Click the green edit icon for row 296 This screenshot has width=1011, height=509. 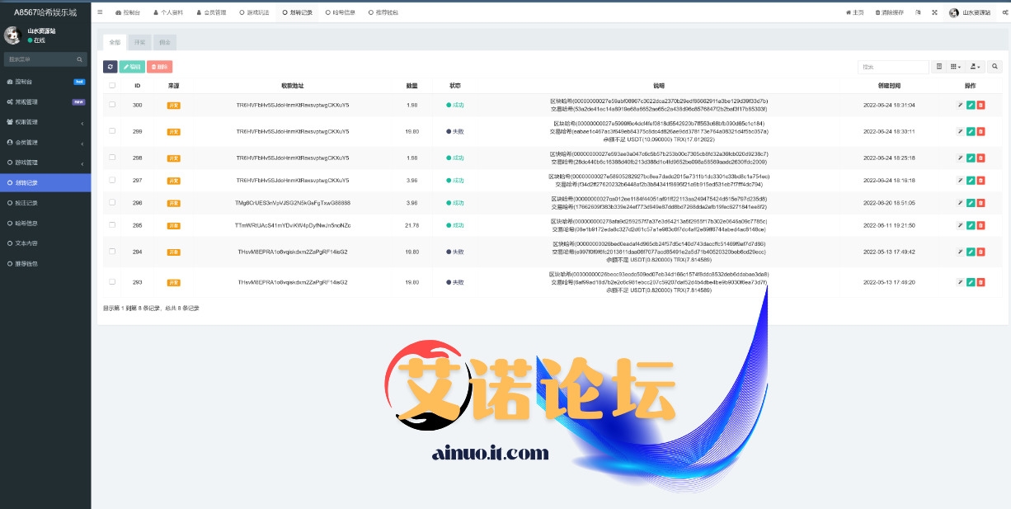pyautogui.click(x=971, y=202)
